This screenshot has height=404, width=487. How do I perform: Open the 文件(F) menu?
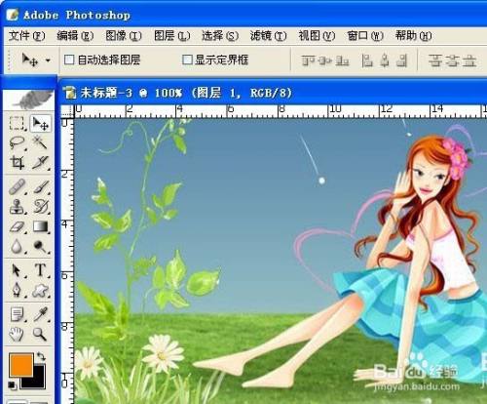[26, 35]
